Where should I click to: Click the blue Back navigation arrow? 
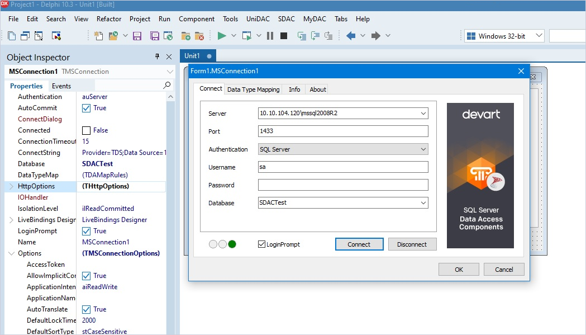(351, 36)
